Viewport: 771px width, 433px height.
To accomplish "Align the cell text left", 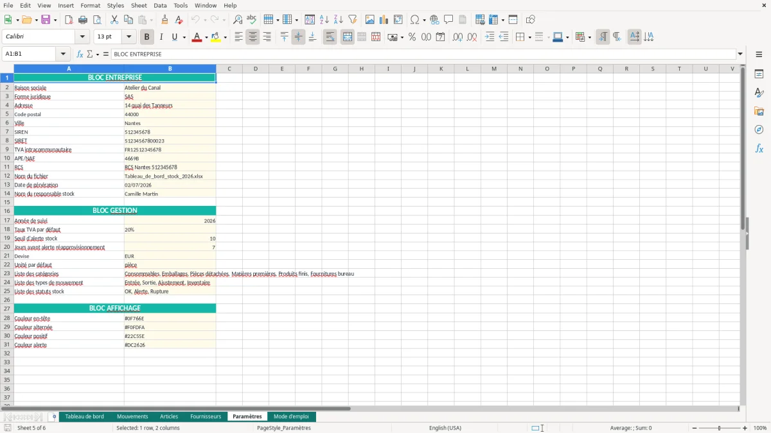I will pos(238,37).
